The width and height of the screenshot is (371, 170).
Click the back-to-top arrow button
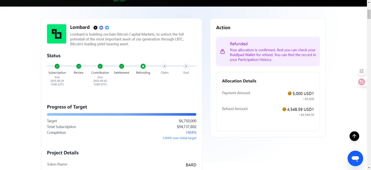point(354,136)
